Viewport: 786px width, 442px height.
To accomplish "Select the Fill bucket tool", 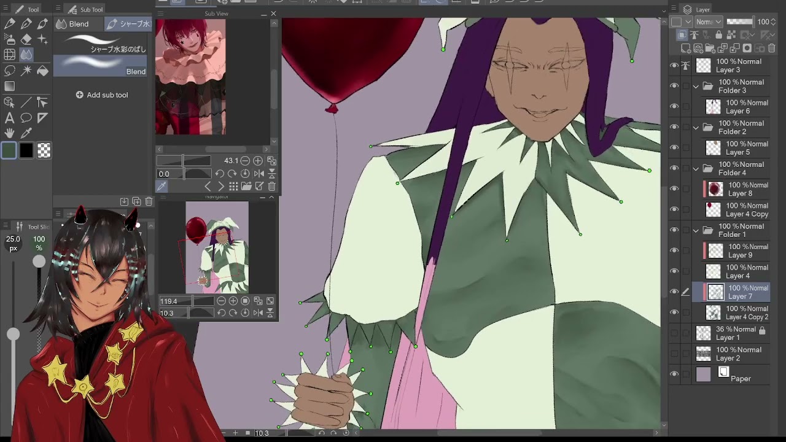I will click(x=42, y=71).
